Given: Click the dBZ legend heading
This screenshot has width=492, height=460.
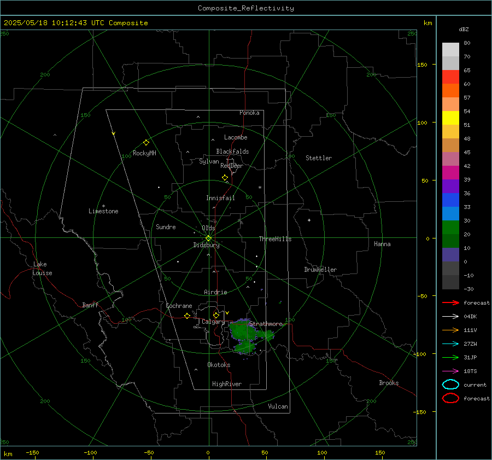Looking at the screenshot, I should point(464,30).
